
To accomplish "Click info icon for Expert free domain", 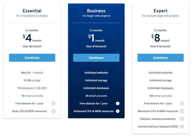I will [x=182, y=103].
